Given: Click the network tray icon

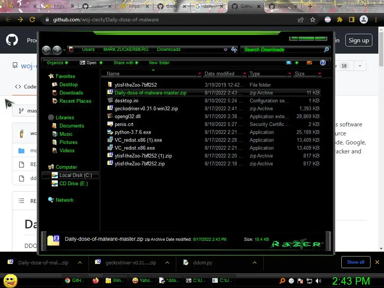Looking at the screenshot, I should (309, 280).
